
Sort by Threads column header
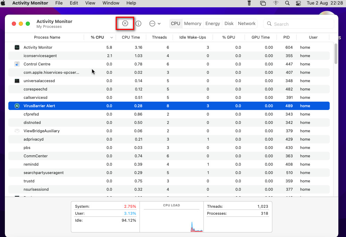(x=159, y=37)
